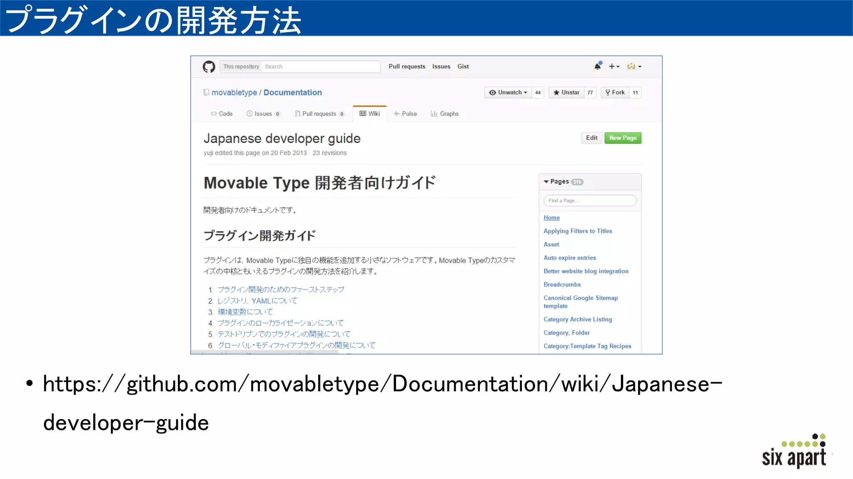Open link プラグインのローカライゼーションについて

pos(281,323)
